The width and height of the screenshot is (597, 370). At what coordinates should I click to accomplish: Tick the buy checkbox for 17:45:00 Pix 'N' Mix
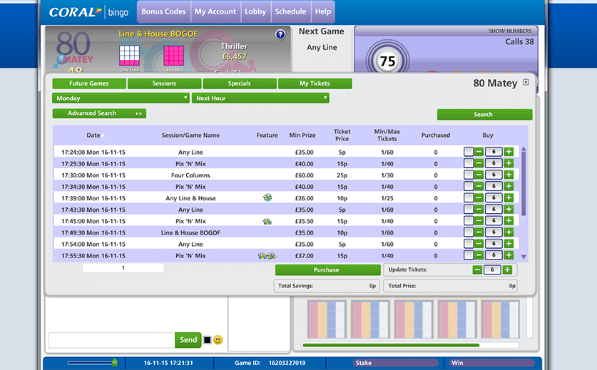click(x=469, y=220)
